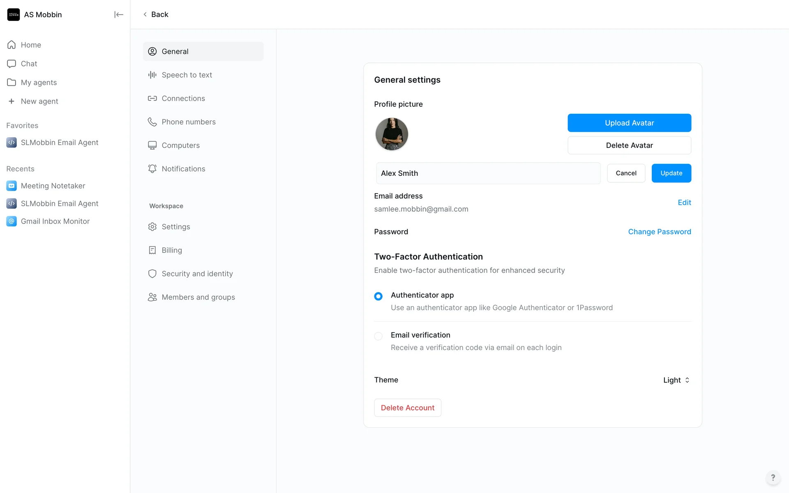The width and height of the screenshot is (789, 493).
Task: Select Email verification two-factor option
Action: [378, 336]
